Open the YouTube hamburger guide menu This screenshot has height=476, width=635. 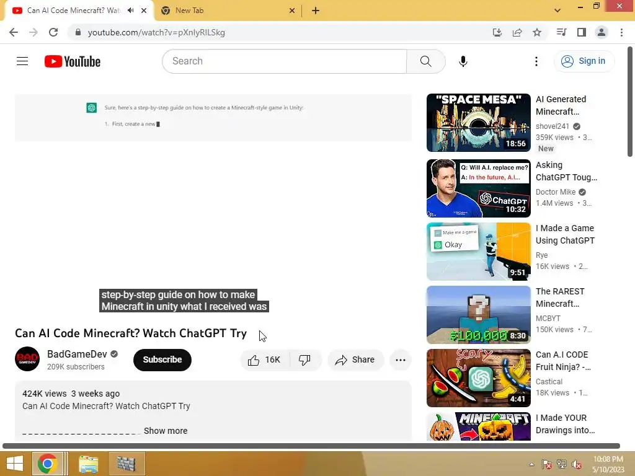(x=22, y=61)
